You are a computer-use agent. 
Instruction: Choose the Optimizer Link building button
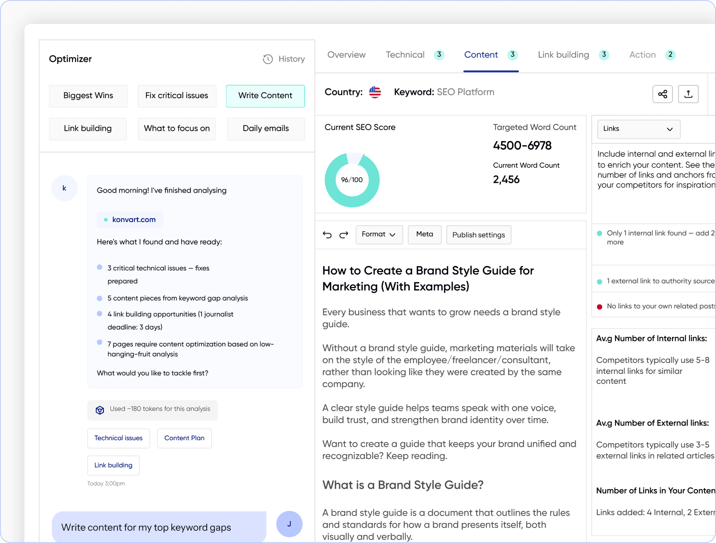click(x=88, y=129)
